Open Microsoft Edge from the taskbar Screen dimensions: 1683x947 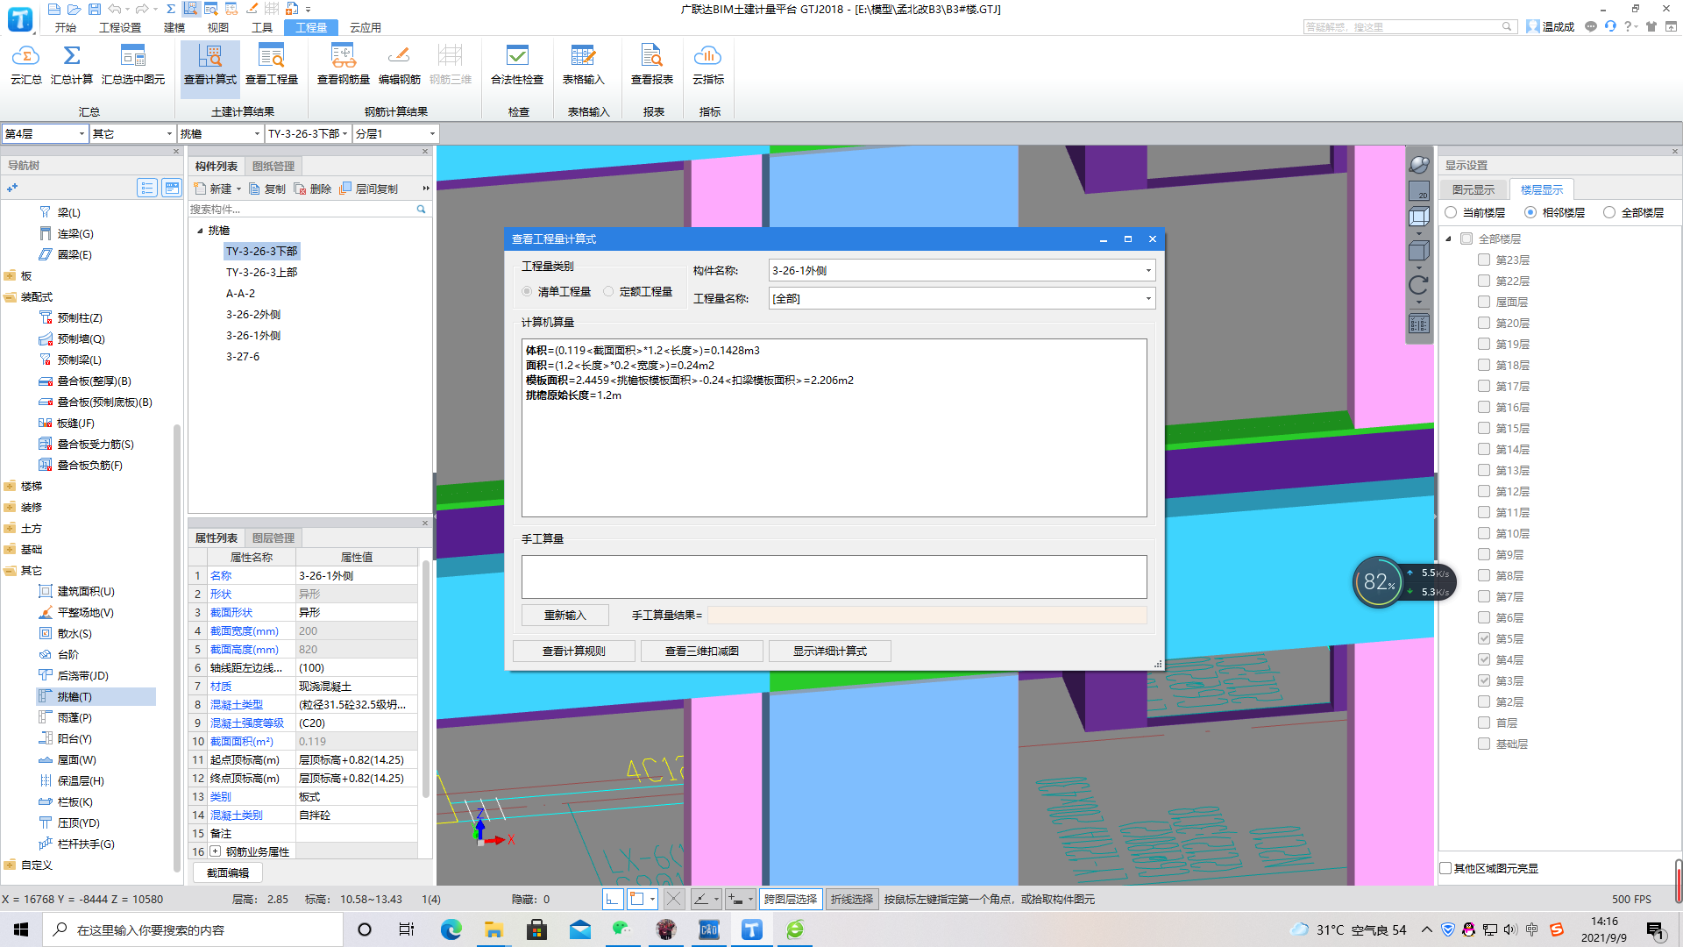[451, 929]
